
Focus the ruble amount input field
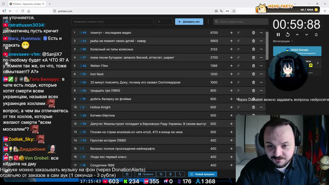point(164,22)
